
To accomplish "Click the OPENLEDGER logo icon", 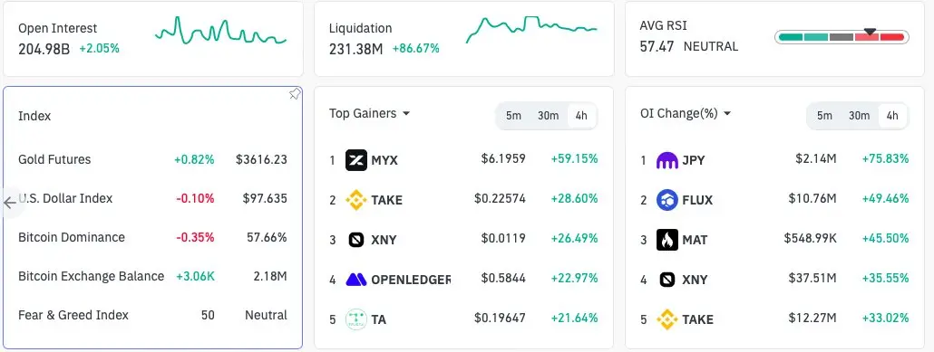I will (356, 280).
